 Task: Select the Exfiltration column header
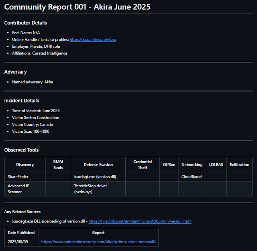239,164
